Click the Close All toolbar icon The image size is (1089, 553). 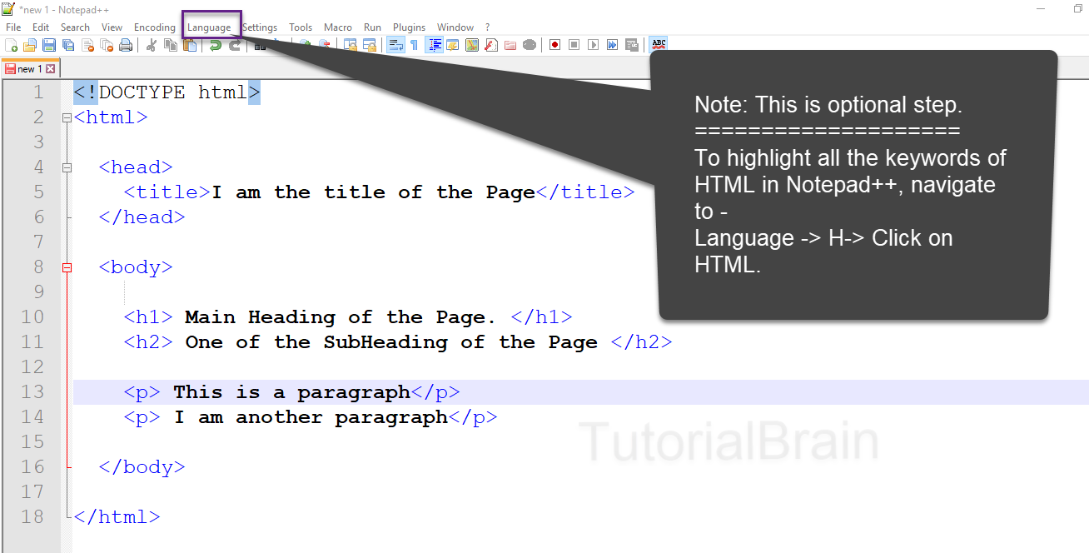tap(107, 45)
